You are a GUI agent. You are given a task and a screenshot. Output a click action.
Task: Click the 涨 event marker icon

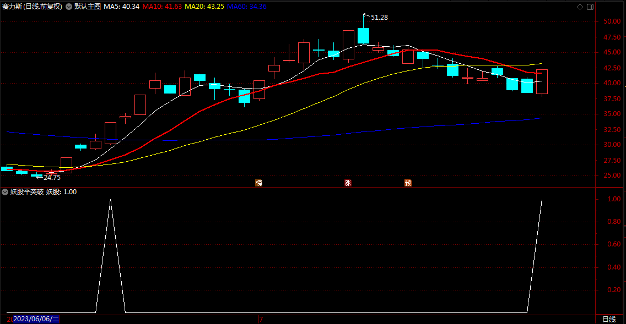pyautogui.click(x=348, y=183)
